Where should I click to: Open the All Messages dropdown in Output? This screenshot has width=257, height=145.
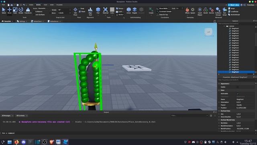pyautogui.click(x=7, y=116)
